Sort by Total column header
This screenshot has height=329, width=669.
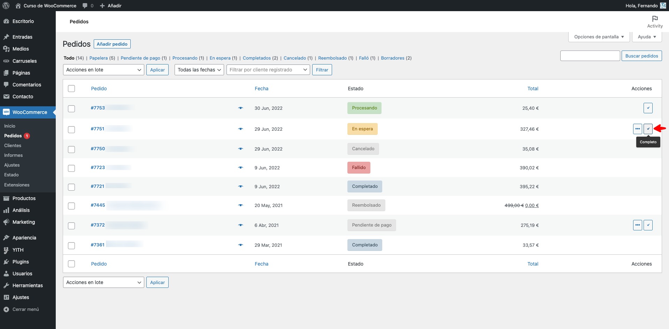(x=533, y=89)
